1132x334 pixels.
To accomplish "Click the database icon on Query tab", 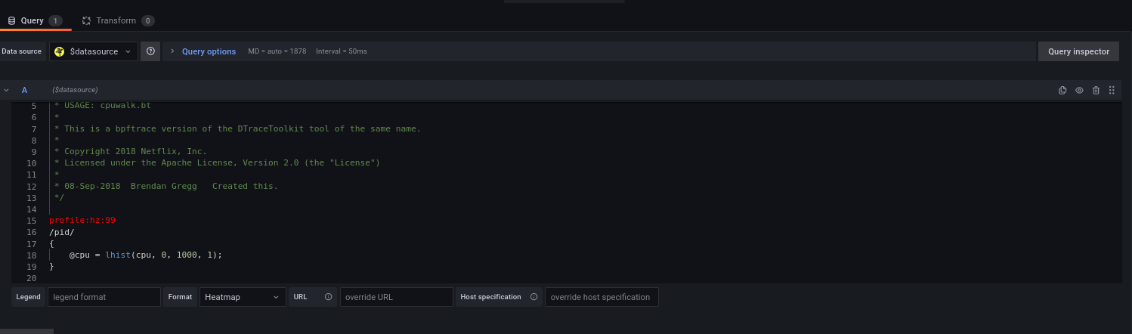I will coord(11,20).
